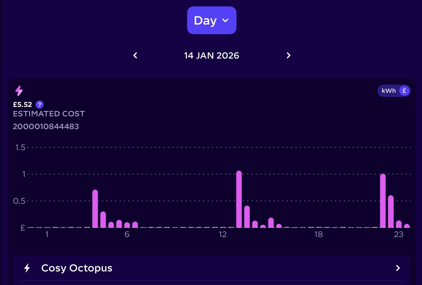
Task: Click the pink lightning bolt above the cost
Action: tap(19, 91)
